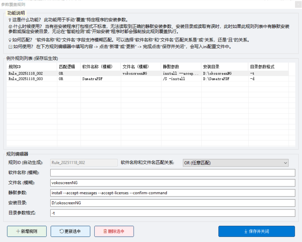Screen dimensions: 302x242
Task: Click the vokoscreenNG filename input field
Action: click(x=172, y=183)
